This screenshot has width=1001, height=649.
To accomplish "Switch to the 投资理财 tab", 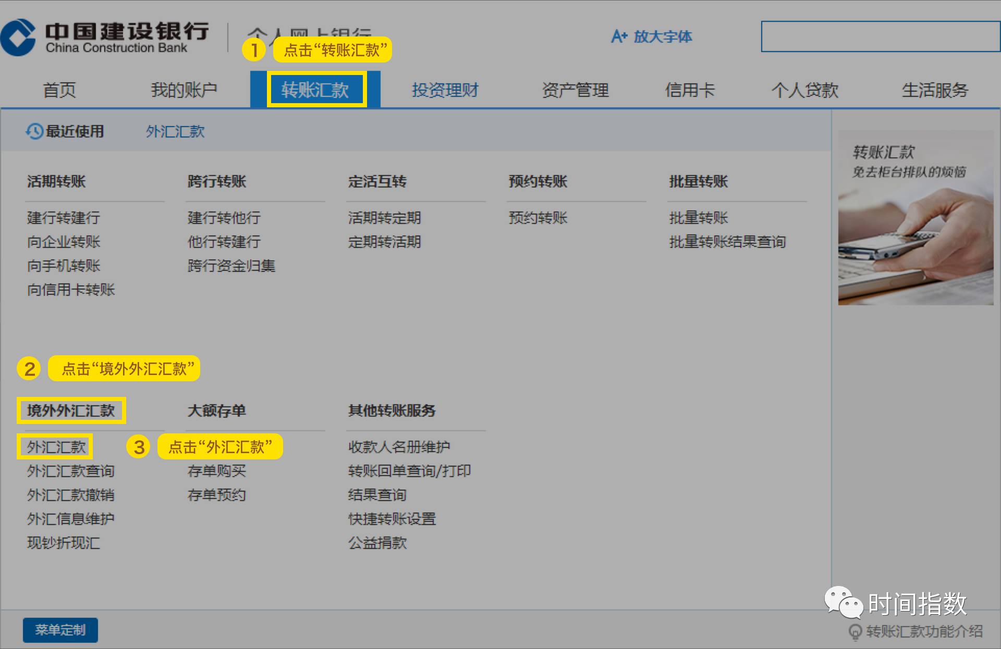I will [445, 90].
